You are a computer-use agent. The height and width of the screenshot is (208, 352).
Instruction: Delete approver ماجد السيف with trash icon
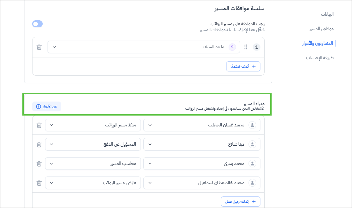[x=39, y=47]
